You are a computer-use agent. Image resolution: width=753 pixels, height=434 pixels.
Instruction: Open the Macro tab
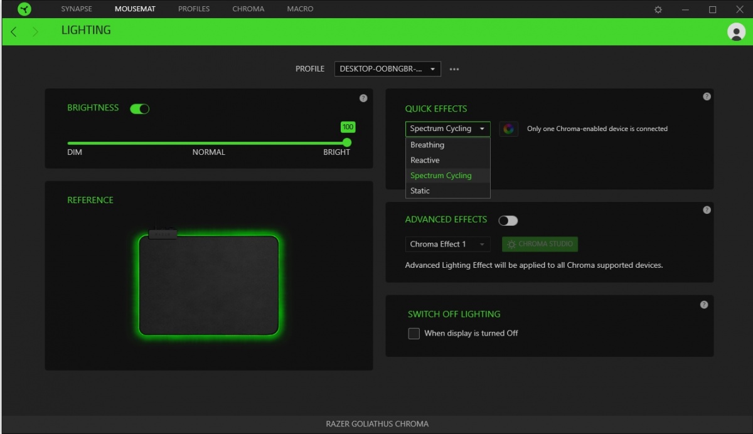tap(300, 9)
